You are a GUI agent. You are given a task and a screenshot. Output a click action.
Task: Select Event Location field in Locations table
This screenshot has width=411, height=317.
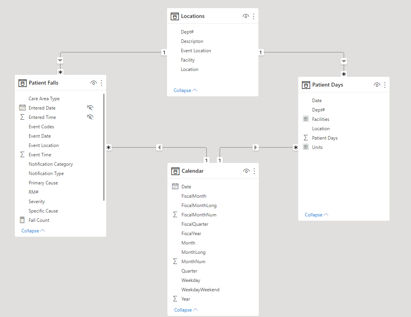196,51
